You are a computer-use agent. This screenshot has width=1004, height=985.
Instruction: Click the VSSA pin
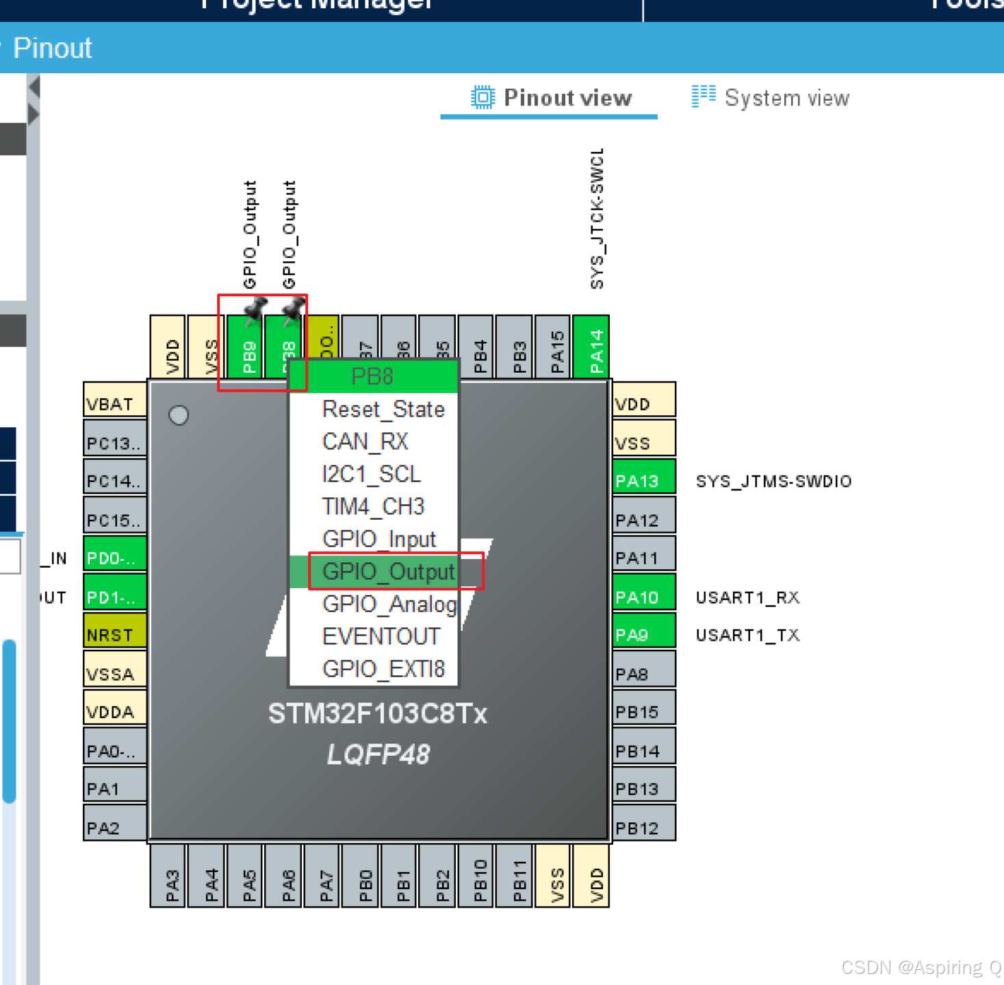point(115,669)
